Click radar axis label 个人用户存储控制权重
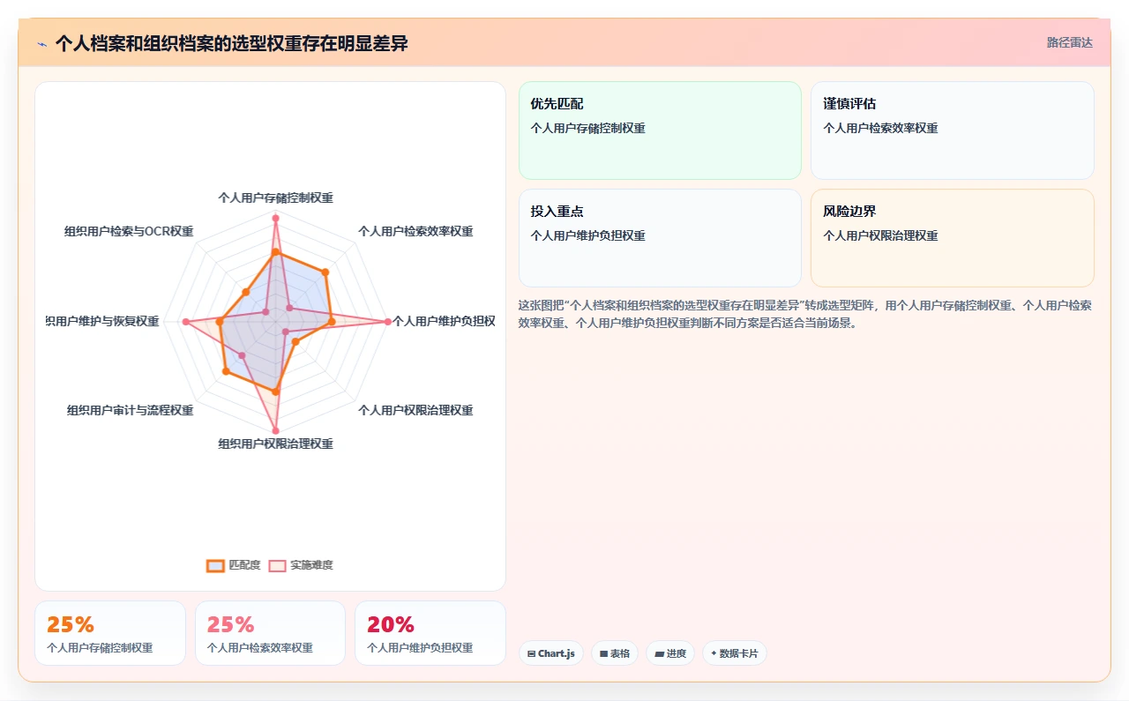The image size is (1129, 701). pyautogui.click(x=276, y=198)
